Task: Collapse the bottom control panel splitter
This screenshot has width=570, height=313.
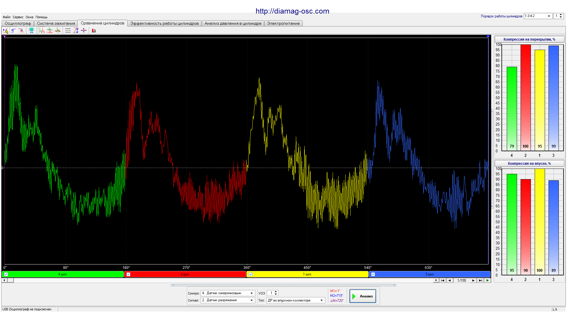Action: click(x=284, y=285)
